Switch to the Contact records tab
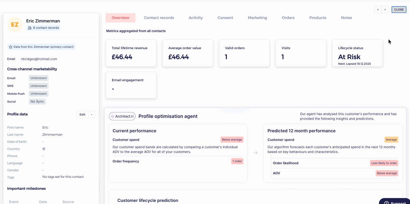Image resolution: width=410 pixels, height=204 pixels. point(159,18)
